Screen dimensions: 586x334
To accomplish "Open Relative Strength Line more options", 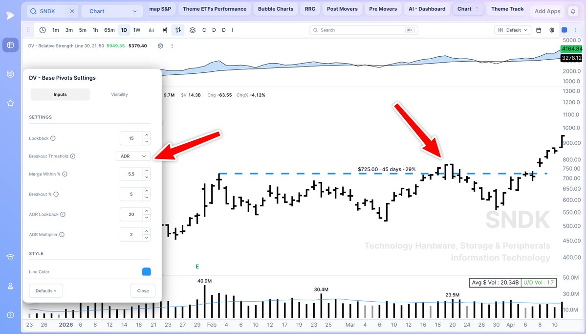I will coord(172,45).
